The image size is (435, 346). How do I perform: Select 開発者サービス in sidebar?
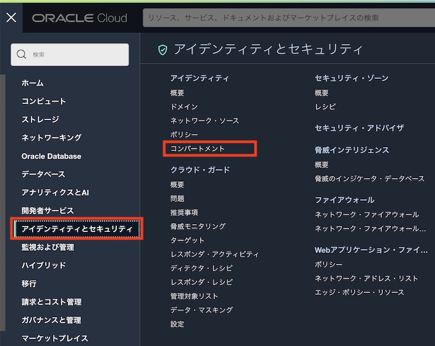tap(47, 210)
